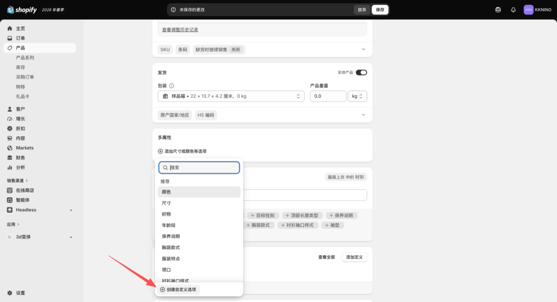Open 采购订单 submenu item

click(25, 77)
